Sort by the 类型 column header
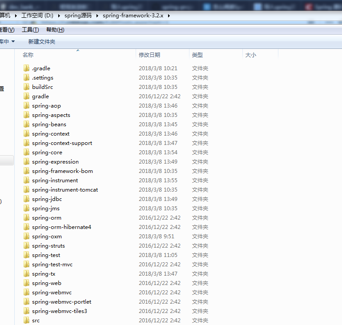The image size is (342, 325). pos(197,55)
